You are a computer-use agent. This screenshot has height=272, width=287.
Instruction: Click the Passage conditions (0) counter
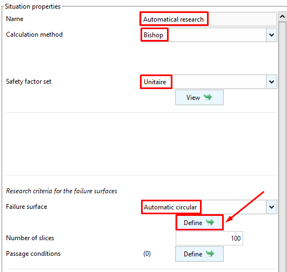[x=147, y=254]
